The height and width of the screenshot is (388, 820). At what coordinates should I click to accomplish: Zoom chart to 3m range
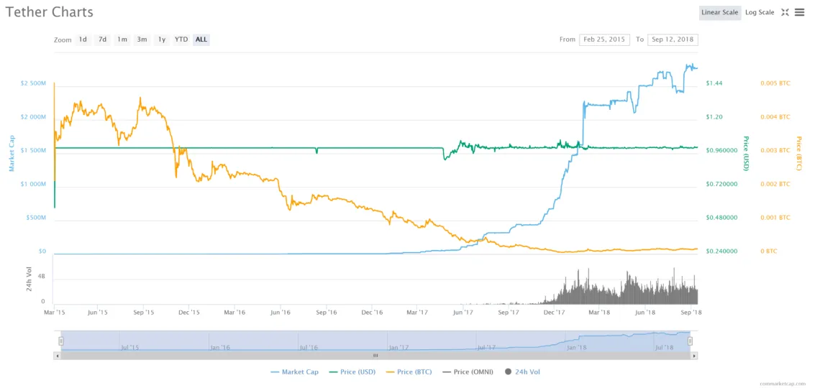[x=142, y=40]
